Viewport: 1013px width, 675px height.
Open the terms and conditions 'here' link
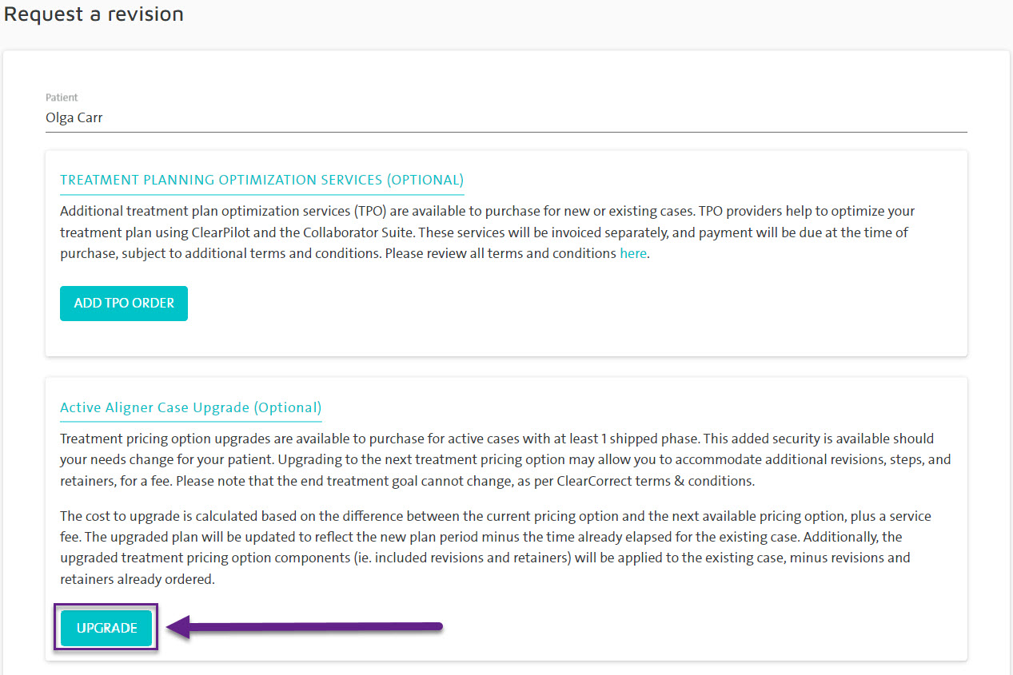point(633,253)
